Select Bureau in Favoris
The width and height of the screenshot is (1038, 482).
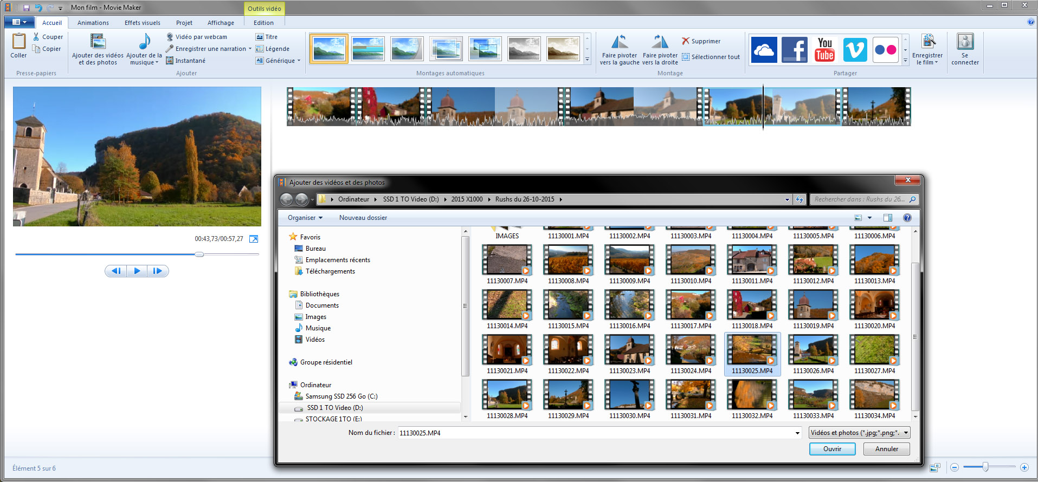[315, 249]
